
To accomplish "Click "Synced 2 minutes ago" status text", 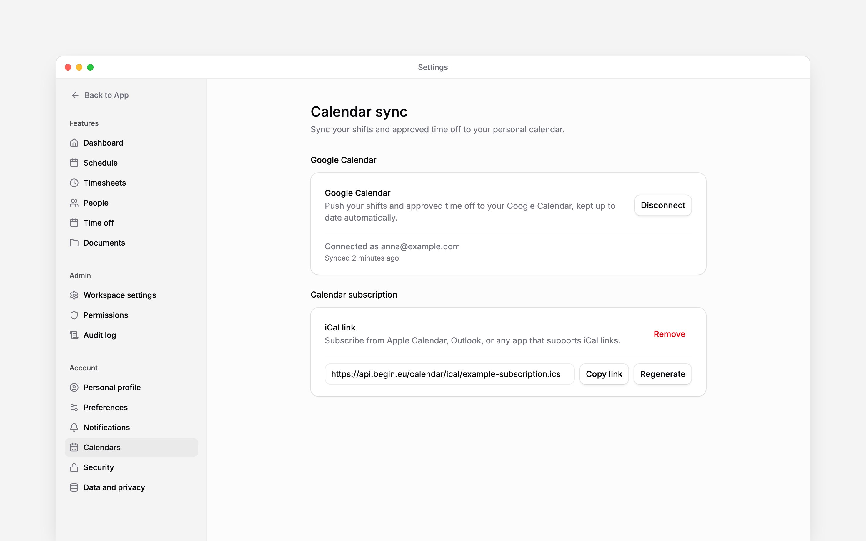I will (362, 258).
